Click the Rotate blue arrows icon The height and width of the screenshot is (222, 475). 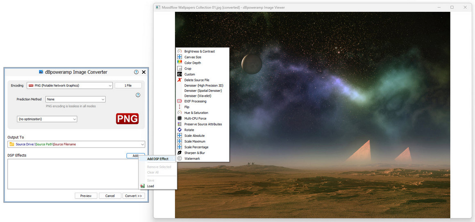[x=180, y=130]
